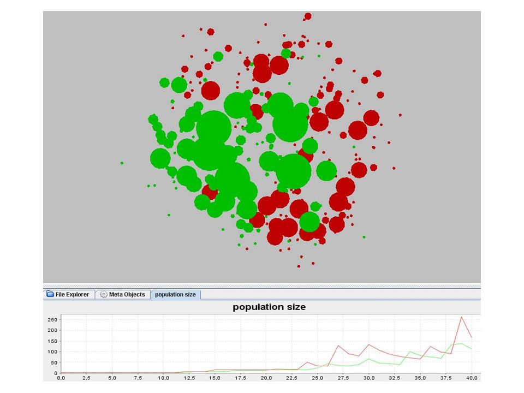Viewport: 524px width, 393px height.
Task: Click the File Explorer folder icon
Action: 50,294
